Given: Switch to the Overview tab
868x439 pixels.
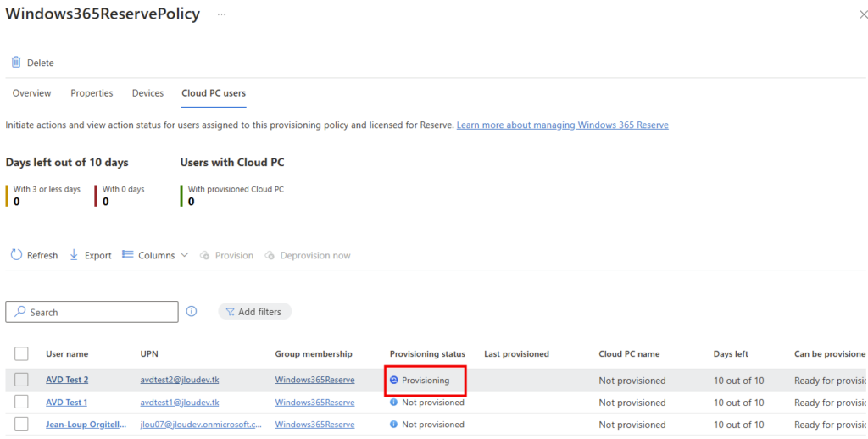Looking at the screenshot, I should pyautogui.click(x=32, y=93).
